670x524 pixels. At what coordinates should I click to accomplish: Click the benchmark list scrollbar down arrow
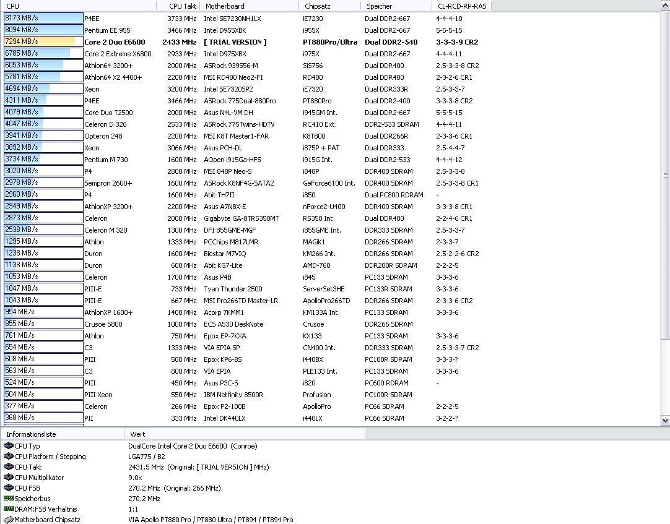click(x=665, y=420)
